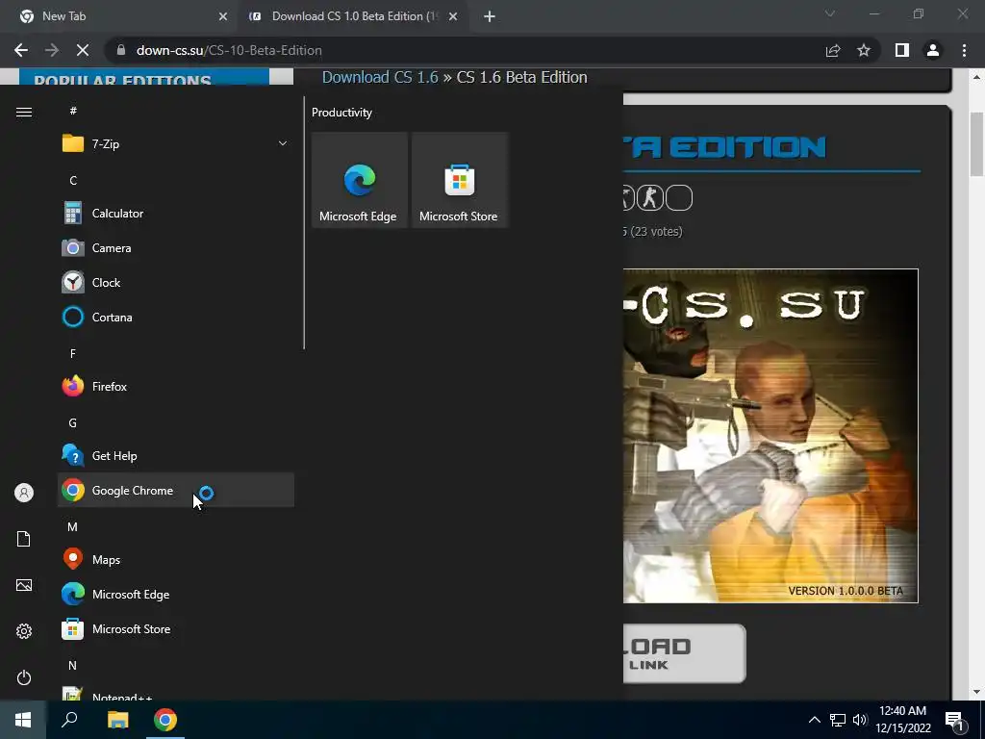Click the Download CS 1.6 breadcrumb link
The width and height of the screenshot is (985, 739).
pos(380,77)
